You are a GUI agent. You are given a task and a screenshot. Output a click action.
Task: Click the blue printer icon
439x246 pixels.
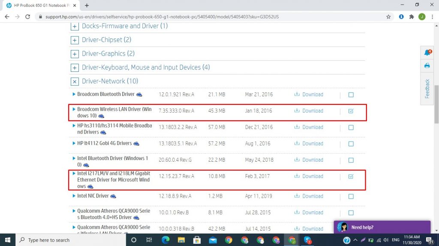(x=427, y=65)
